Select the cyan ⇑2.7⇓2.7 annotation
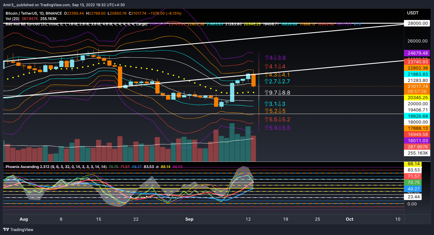 [x=277, y=82]
